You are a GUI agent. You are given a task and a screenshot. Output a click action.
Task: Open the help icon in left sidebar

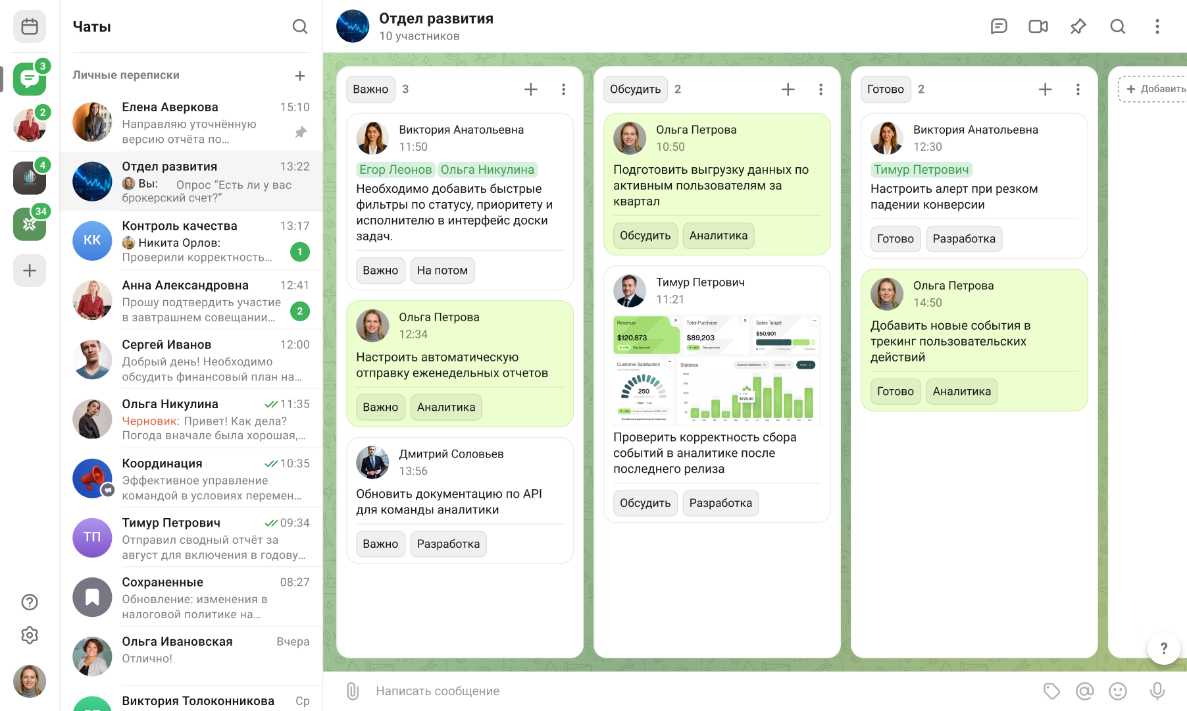(30, 602)
